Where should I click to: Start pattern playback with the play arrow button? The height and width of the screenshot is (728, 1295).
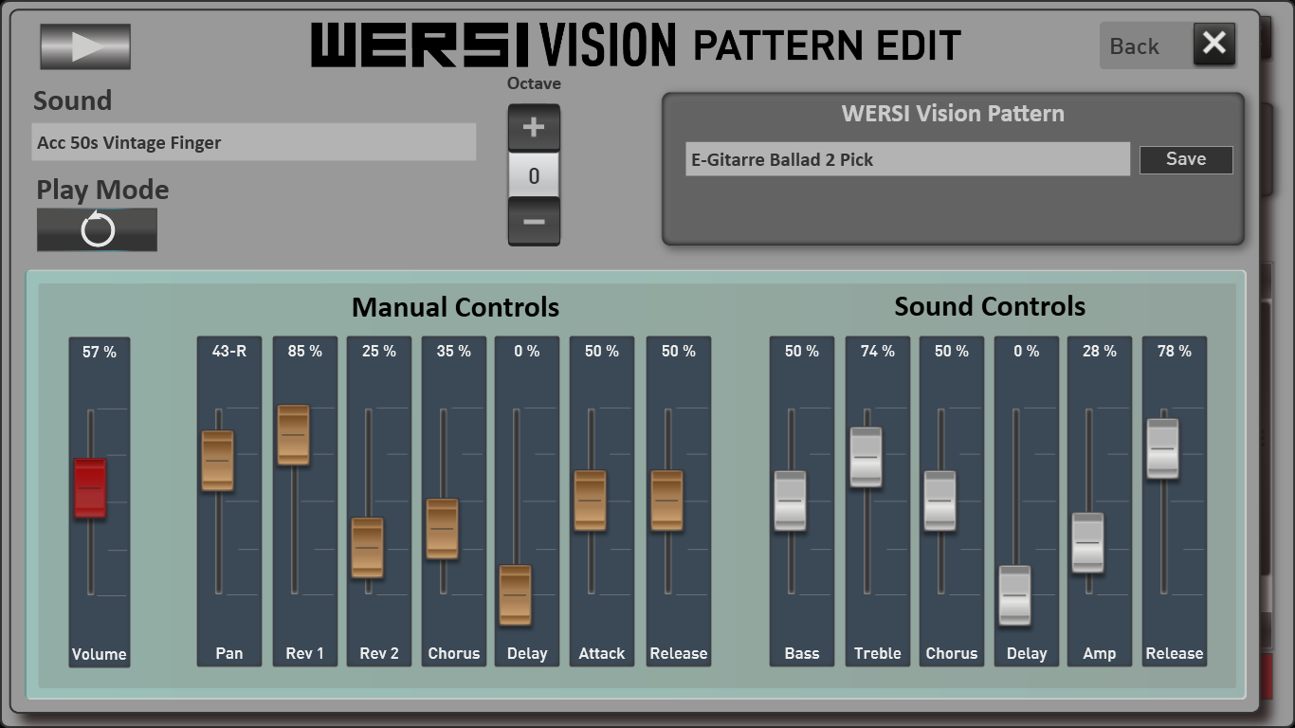click(x=85, y=46)
